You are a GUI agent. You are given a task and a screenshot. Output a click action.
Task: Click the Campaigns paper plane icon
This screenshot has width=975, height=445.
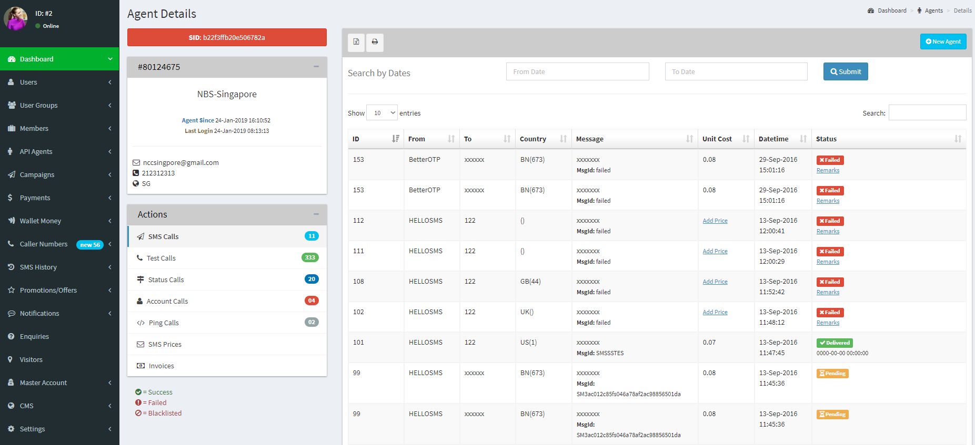point(12,174)
